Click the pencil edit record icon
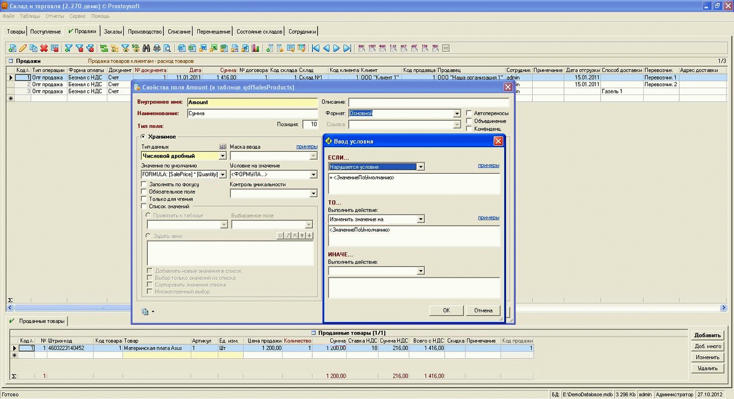 (x=22, y=48)
